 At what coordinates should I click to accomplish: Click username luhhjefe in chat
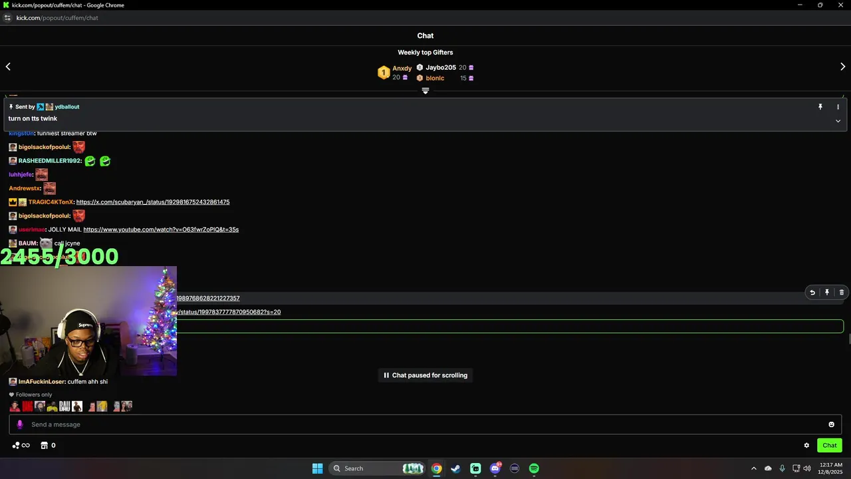[x=21, y=175]
